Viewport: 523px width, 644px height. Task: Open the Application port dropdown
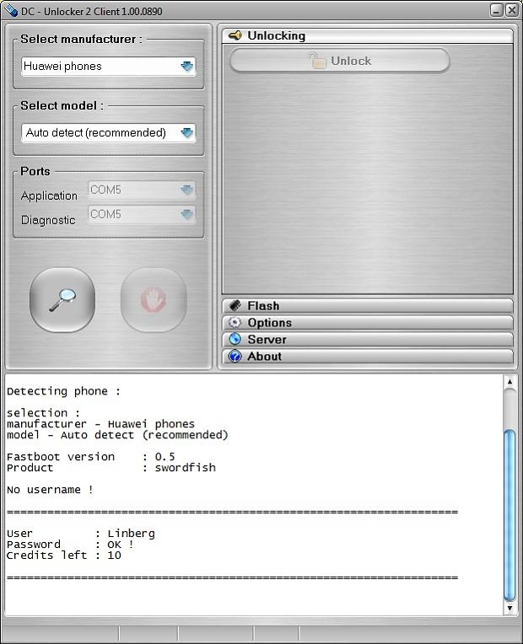[x=186, y=191]
